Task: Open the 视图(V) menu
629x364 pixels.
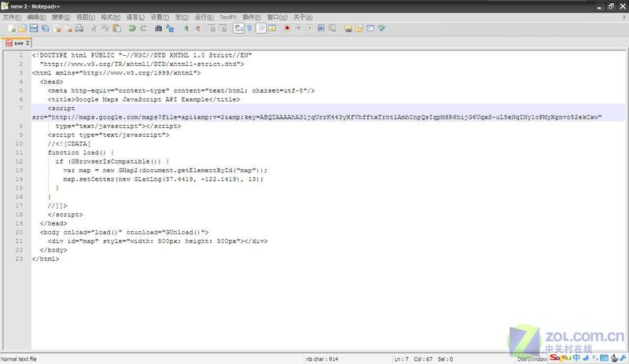Action: coord(86,17)
